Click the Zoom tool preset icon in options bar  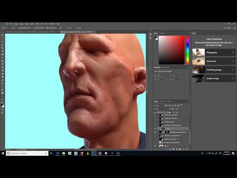point(3,28)
